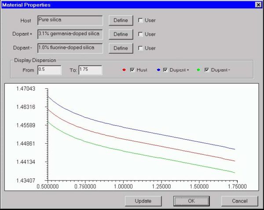Viewport: 264px width, 210px height.
Task: Click the y-axis label 1.45589
Action: click(26, 125)
